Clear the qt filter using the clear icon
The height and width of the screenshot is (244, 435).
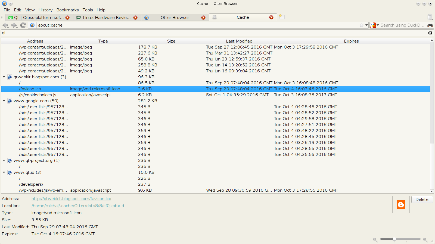430,33
